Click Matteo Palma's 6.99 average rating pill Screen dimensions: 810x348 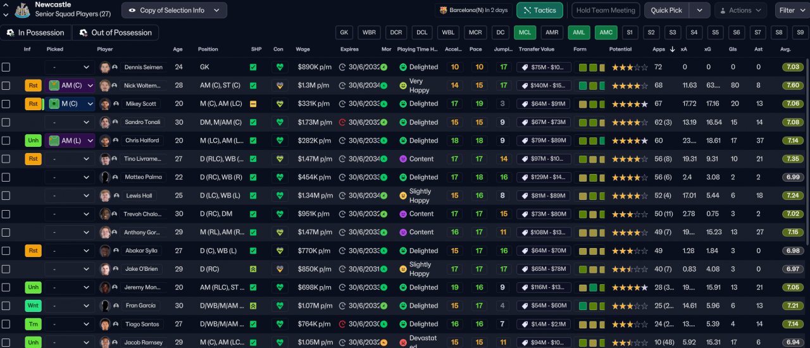click(792, 177)
